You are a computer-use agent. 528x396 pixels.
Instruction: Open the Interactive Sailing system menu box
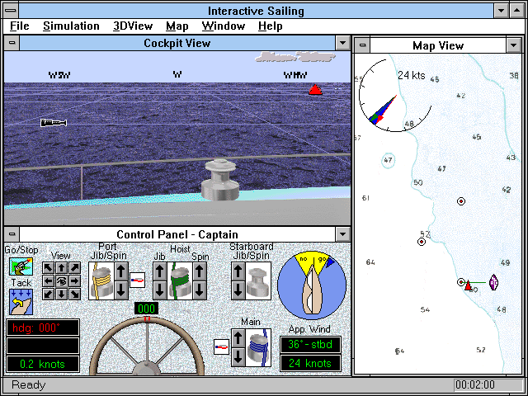pos(11,11)
